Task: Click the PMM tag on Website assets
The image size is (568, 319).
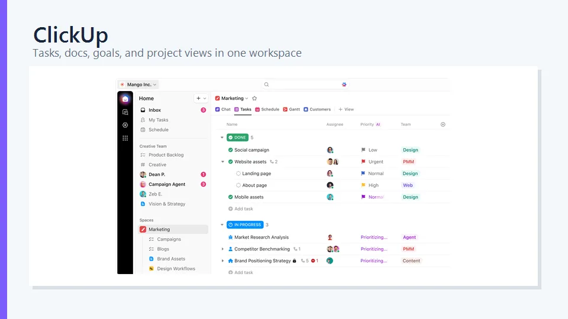Action: pos(408,162)
